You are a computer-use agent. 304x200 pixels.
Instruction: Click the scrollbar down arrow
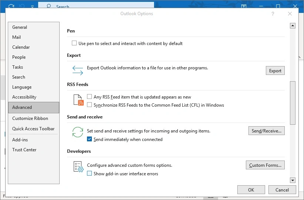tap(293, 180)
